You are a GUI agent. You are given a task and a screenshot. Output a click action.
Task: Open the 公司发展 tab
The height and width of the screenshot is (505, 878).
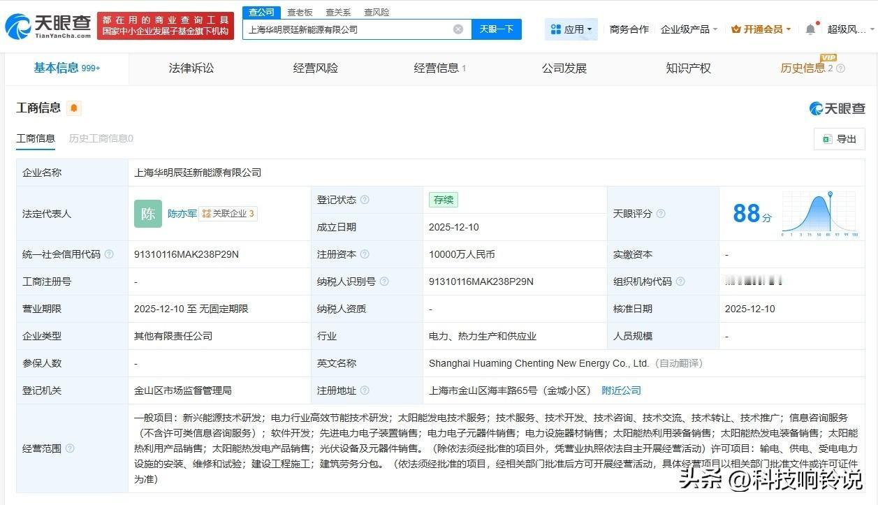coord(564,68)
